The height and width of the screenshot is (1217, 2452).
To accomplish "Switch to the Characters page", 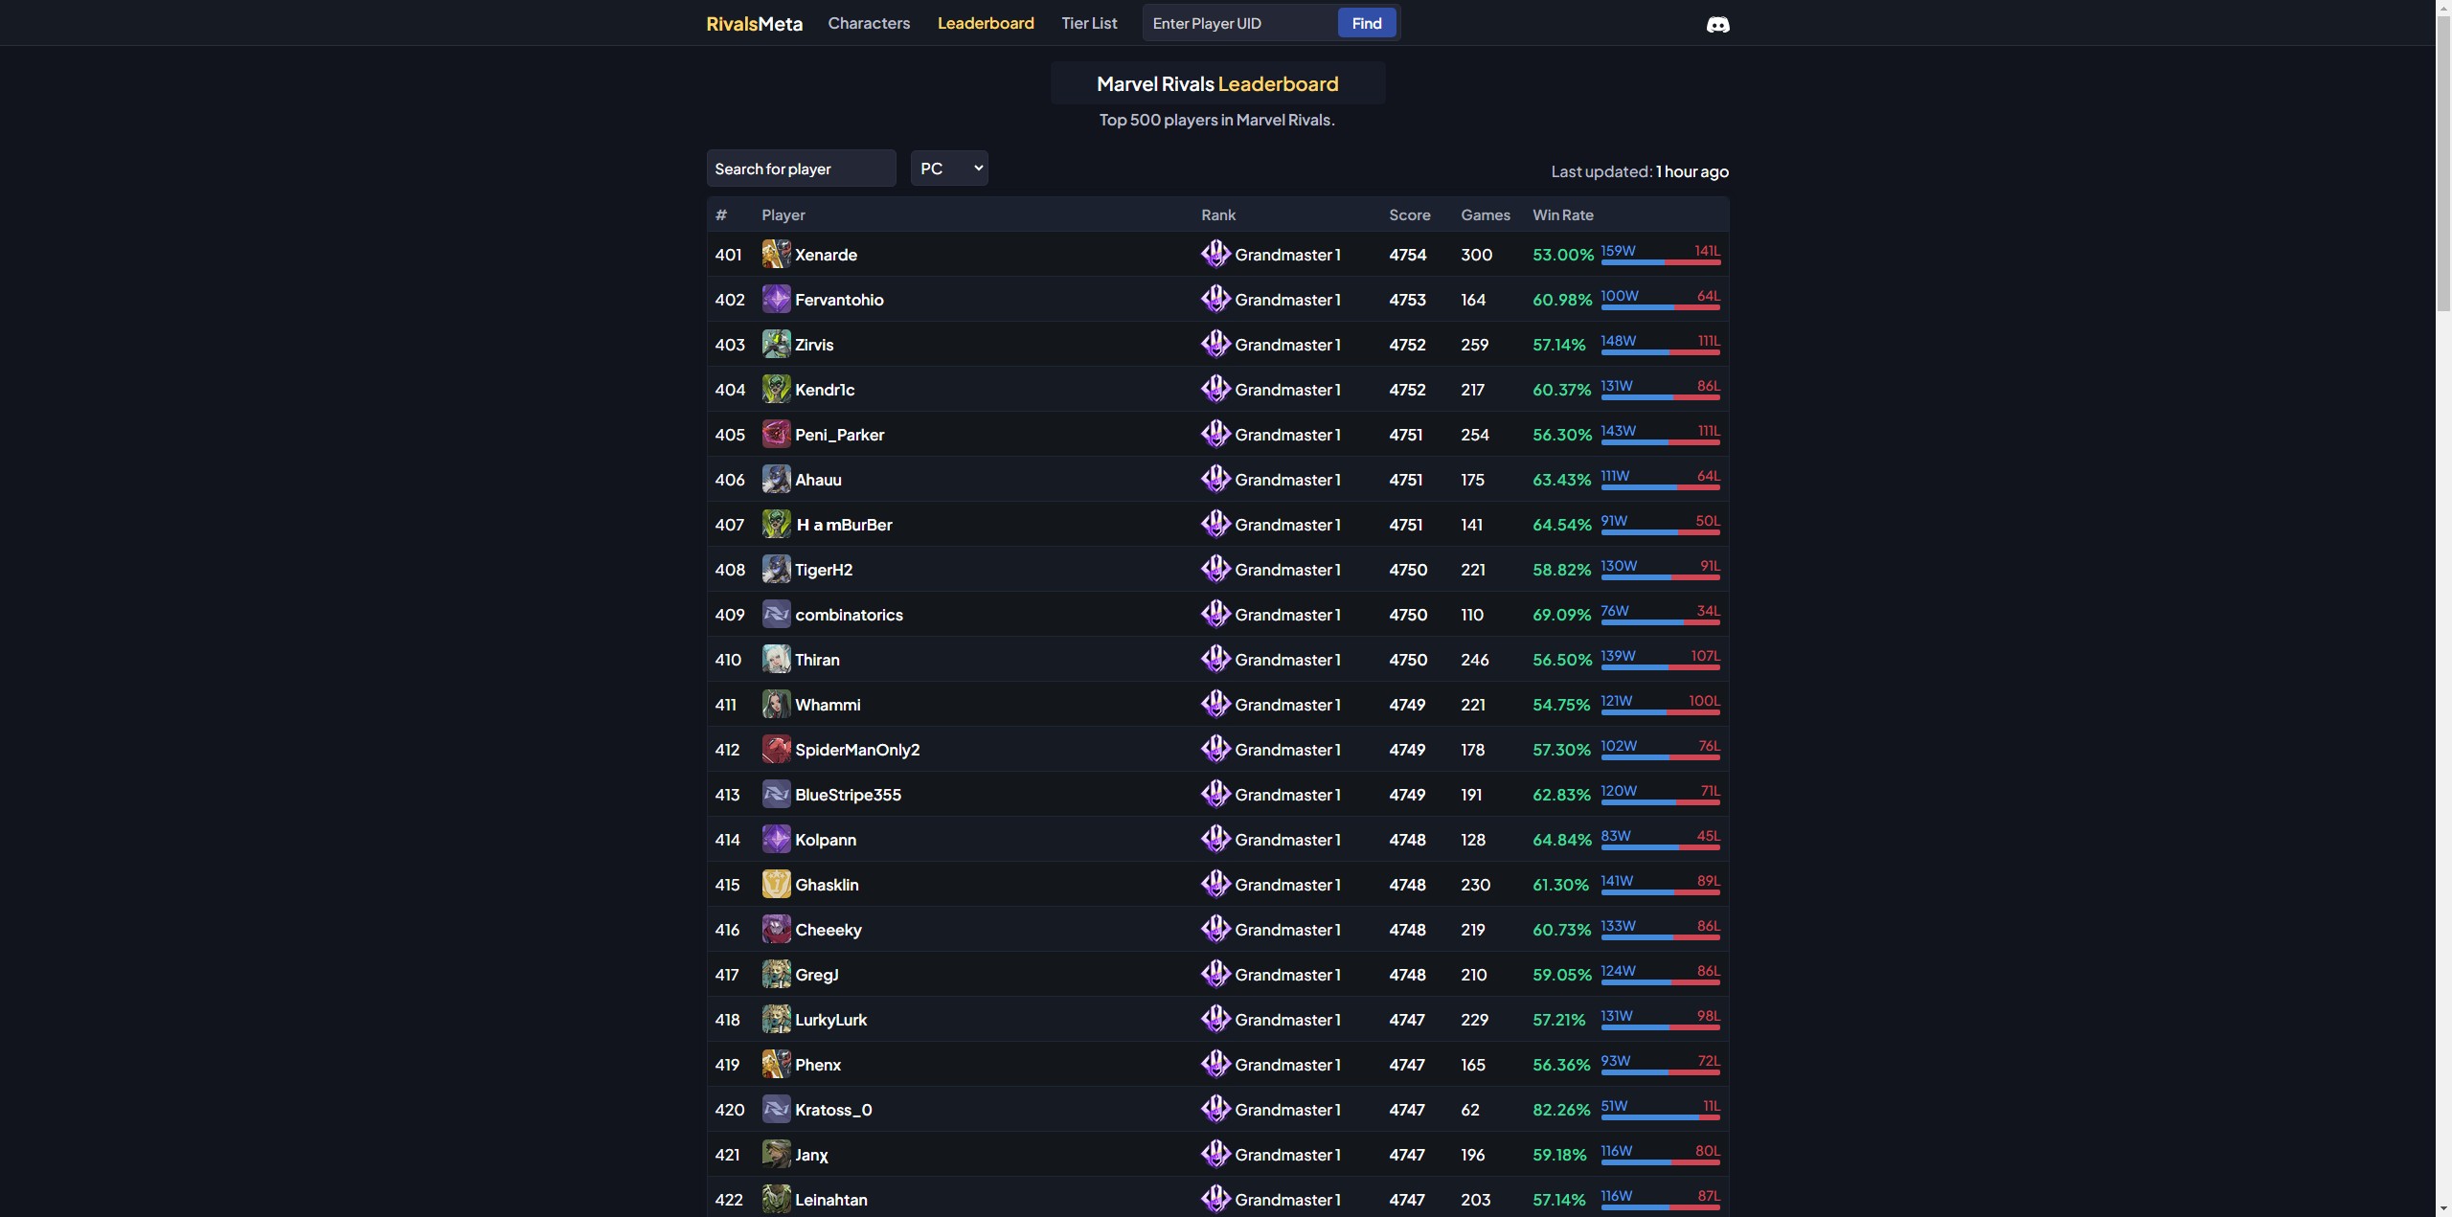I will tap(868, 23).
